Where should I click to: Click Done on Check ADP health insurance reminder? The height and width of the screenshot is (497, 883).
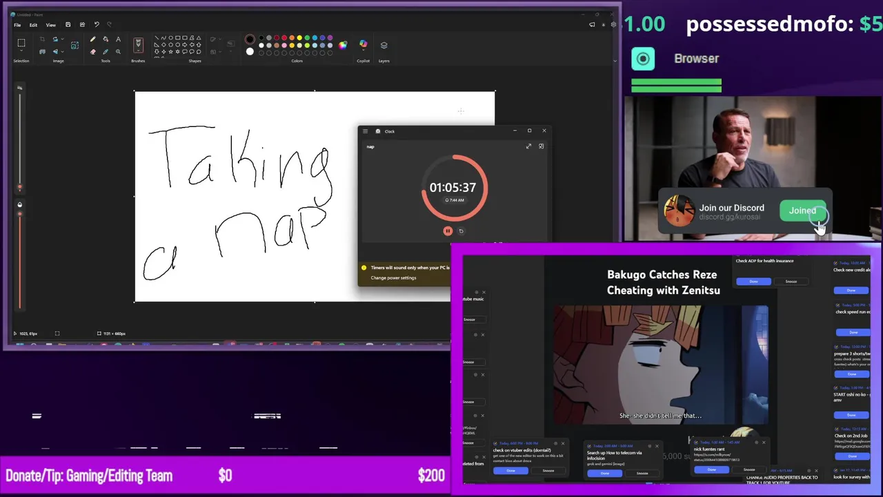tap(754, 282)
